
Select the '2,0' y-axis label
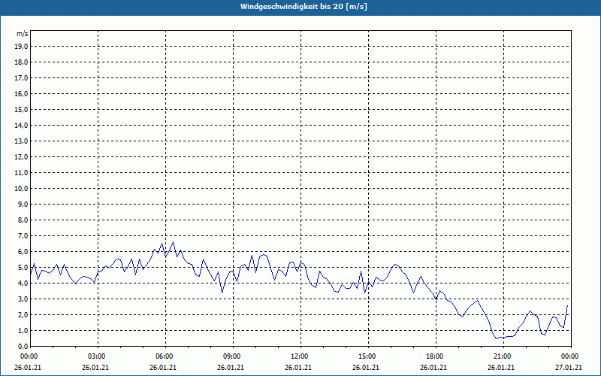pos(23,314)
